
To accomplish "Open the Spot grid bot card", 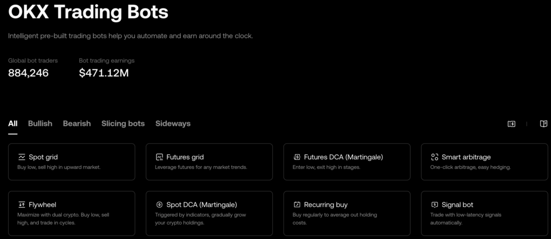I will click(72, 161).
